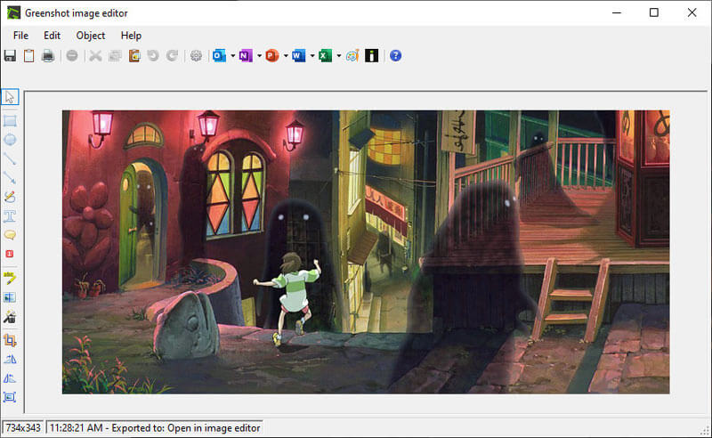Open image in MS Paint
Viewport: 712px width, 438px height.
click(x=352, y=56)
